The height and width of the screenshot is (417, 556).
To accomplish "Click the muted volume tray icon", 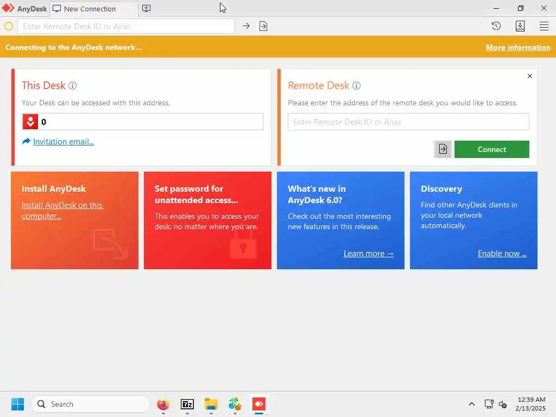I will [x=502, y=404].
